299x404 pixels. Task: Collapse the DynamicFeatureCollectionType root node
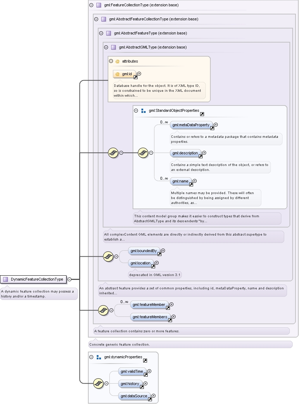[69, 279]
